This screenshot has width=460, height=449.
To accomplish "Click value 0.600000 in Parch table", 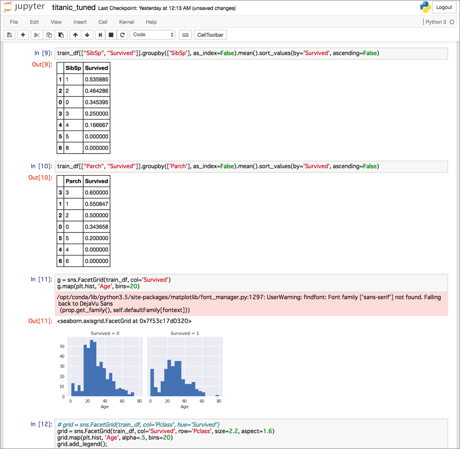I will (97, 193).
